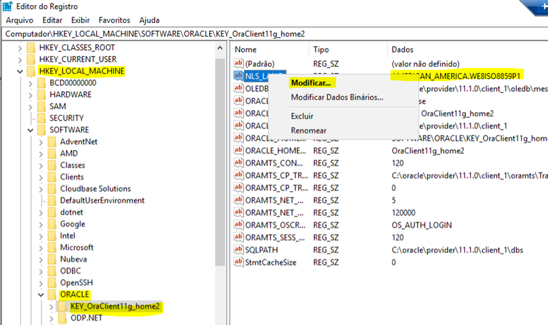Expand the BCD00000000 key
548x325 pixels.
pyautogui.click(x=30, y=83)
